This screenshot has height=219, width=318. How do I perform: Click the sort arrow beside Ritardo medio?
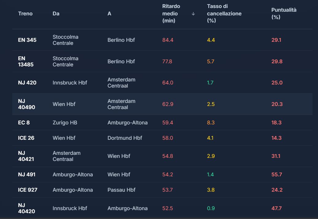pyautogui.click(x=193, y=14)
